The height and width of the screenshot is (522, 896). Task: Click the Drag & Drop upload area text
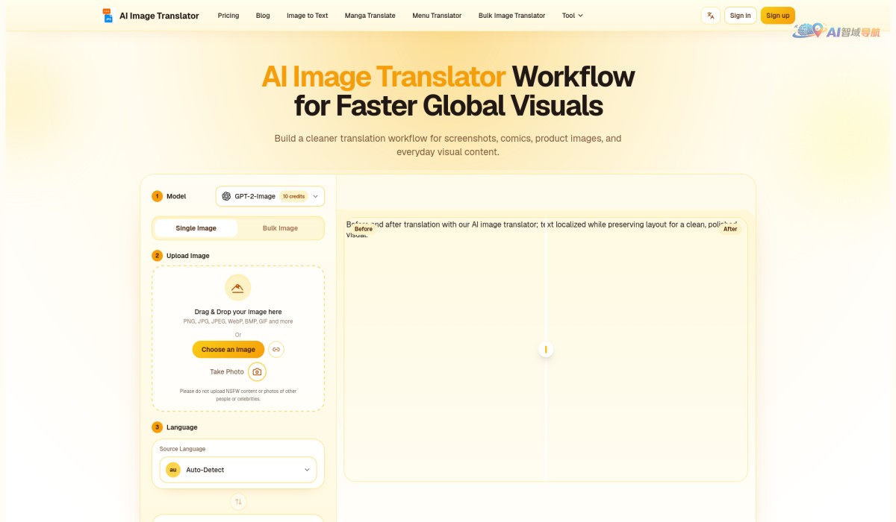(x=238, y=312)
